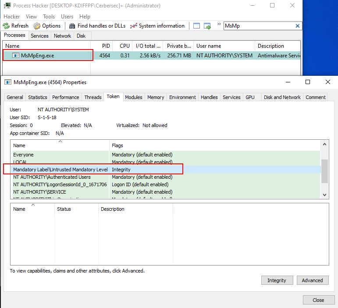Open the Memory properties tab
This screenshot has height=308, width=338.
(x=156, y=97)
